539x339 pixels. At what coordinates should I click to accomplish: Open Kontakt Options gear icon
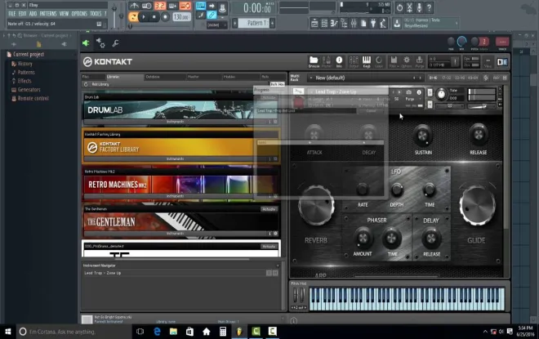(407, 61)
